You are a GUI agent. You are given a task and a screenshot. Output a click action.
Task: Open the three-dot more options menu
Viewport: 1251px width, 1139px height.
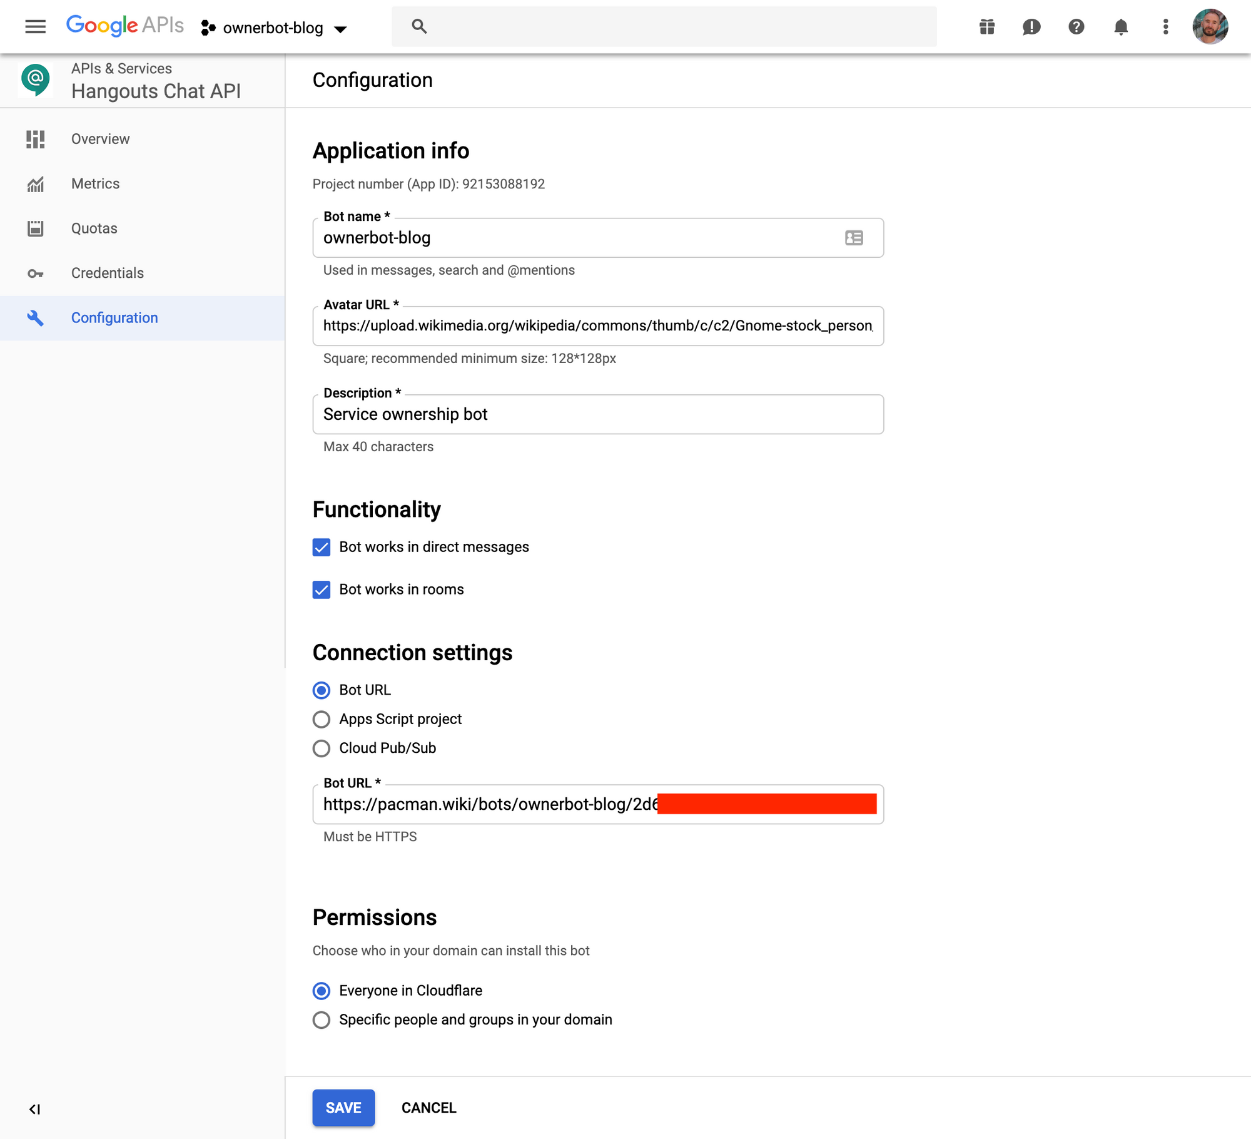tap(1165, 26)
